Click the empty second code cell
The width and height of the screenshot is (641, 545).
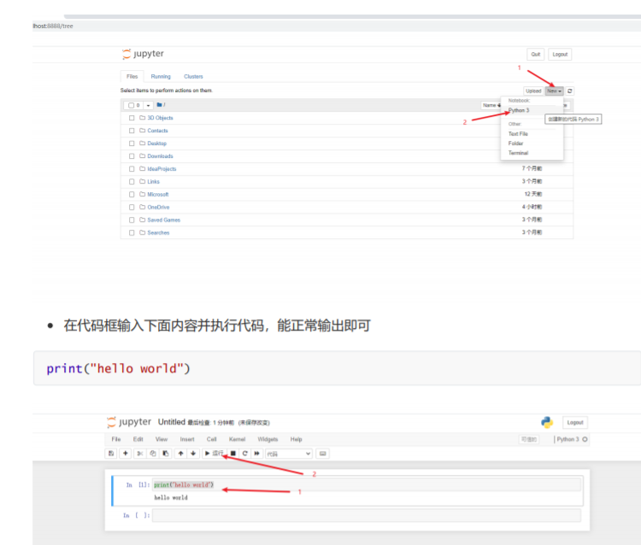tap(367, 515)
